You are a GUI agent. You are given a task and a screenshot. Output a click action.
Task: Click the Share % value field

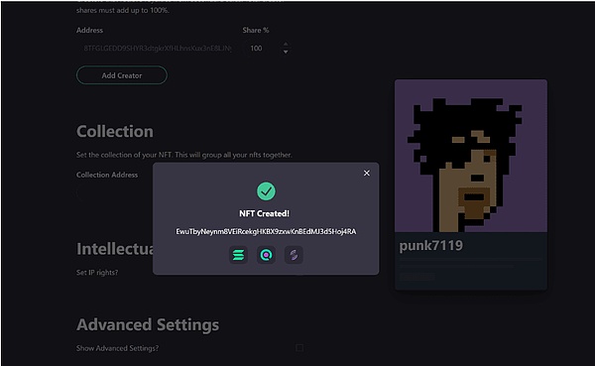pos(262,49)
